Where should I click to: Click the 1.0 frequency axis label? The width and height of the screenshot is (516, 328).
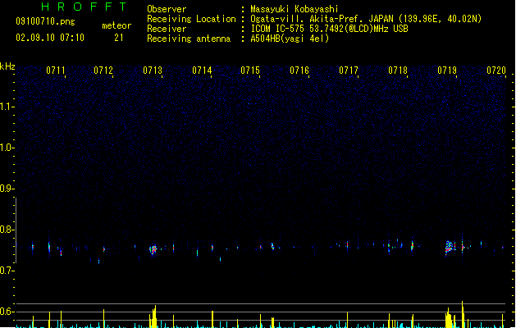[x=7, y=148]
